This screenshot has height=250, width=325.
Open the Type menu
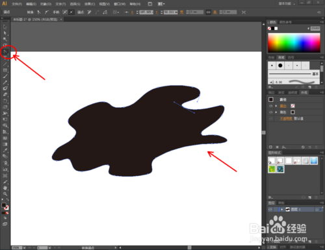coord(60,4)
